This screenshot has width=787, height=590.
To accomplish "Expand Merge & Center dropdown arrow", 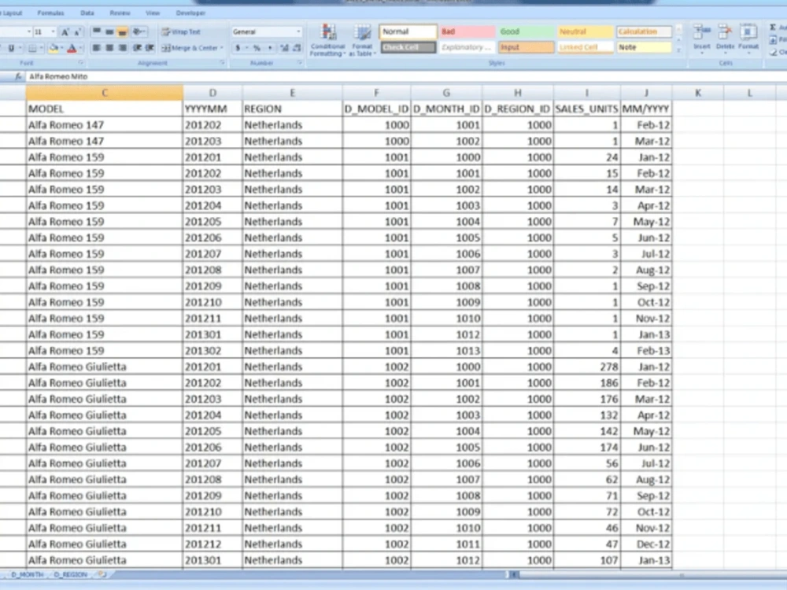I will tap(221, 48).
